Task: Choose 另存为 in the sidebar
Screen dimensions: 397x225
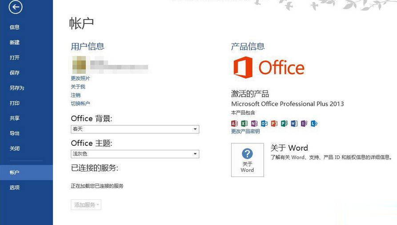Action: pos(17,88)
